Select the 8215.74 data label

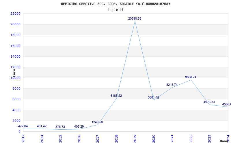pos(172,85)
